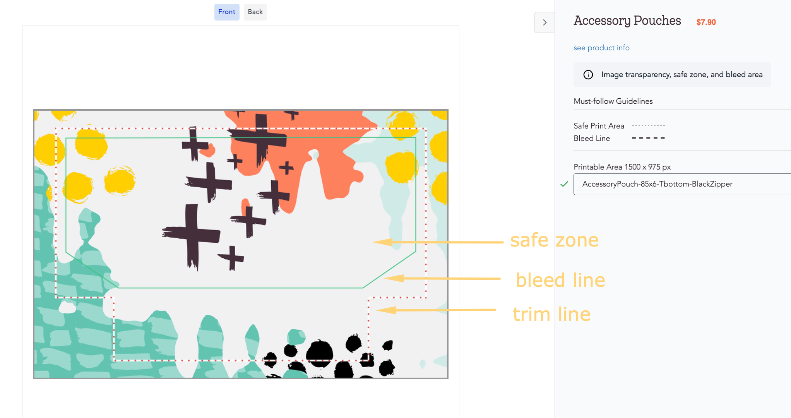Open image transparency, safe zone, bleed guidance
Image resolution: width=791 pixels, height=418 pixels.
click(x=681, y=75)
